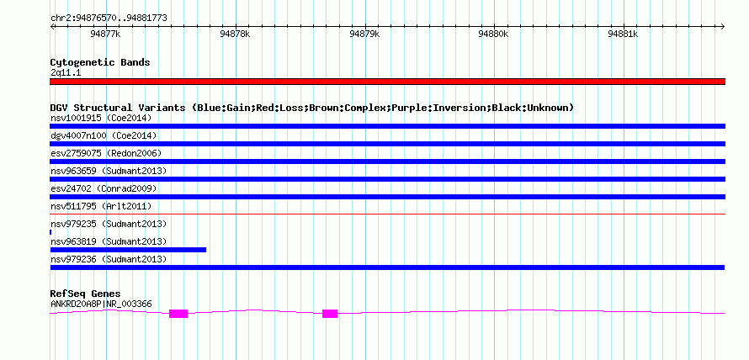
Task: Click the 94877k ruler tick label
Action: [105, 34]
